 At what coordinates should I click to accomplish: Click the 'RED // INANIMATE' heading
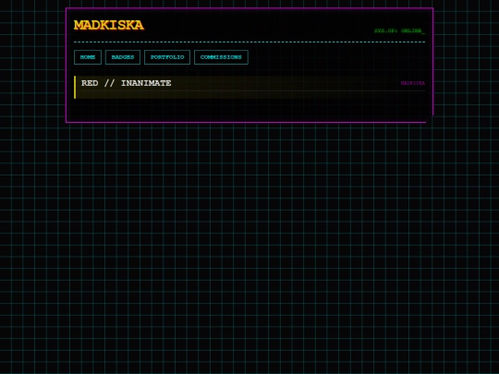tap(126, 83)
